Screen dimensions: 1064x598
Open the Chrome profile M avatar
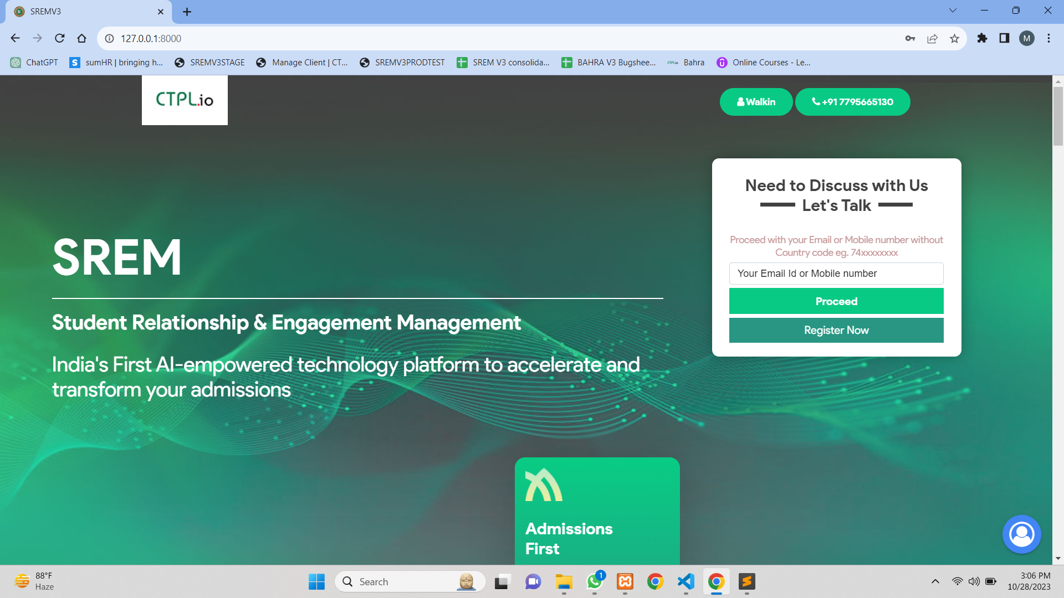tap(1027, 38)
